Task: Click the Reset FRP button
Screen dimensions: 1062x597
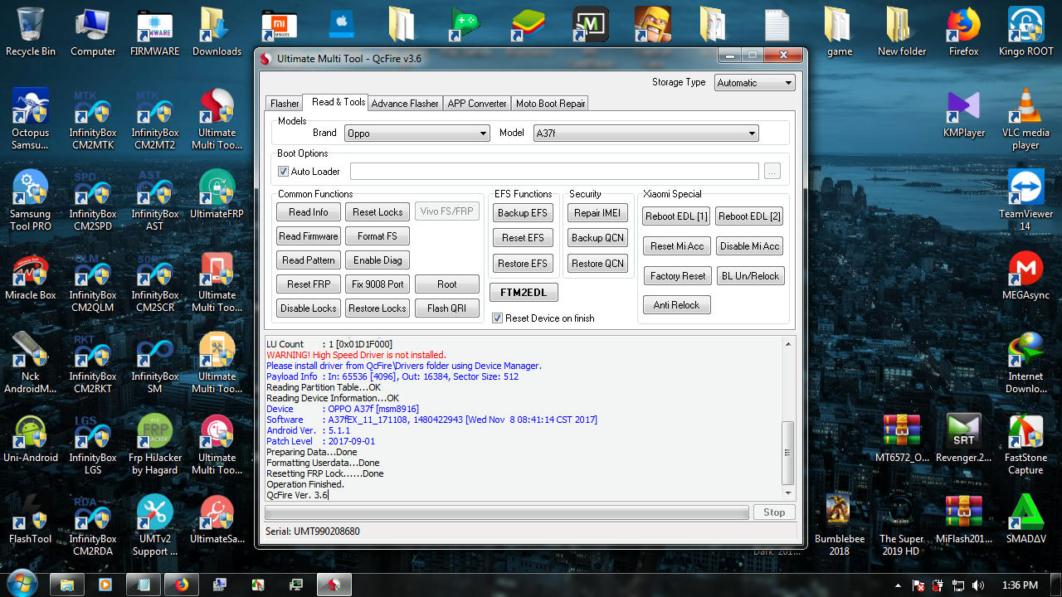Action: tap(309, 284)
